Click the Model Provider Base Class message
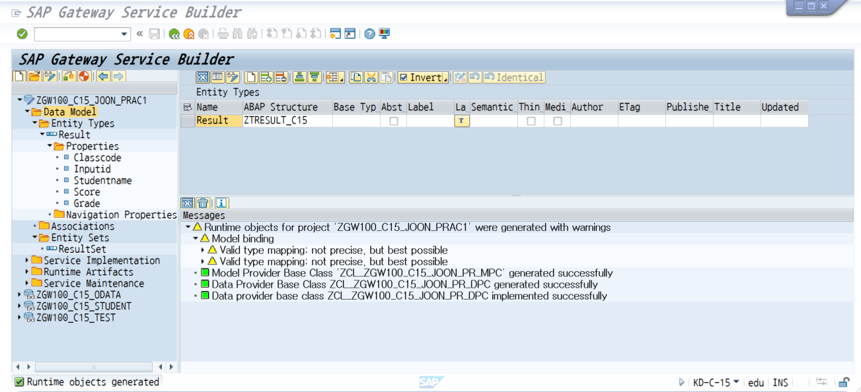861x392 pixels. pyautogui.click(x=412, y=273)
